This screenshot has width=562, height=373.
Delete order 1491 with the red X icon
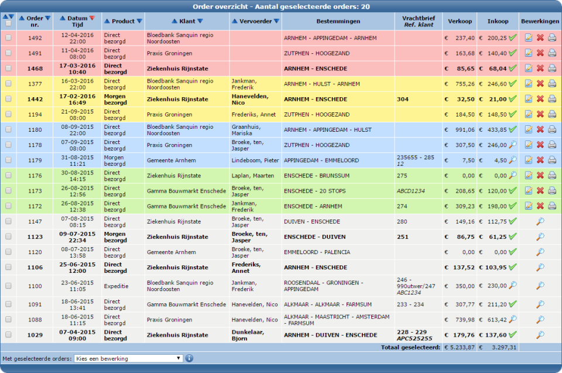coord(540,53)
